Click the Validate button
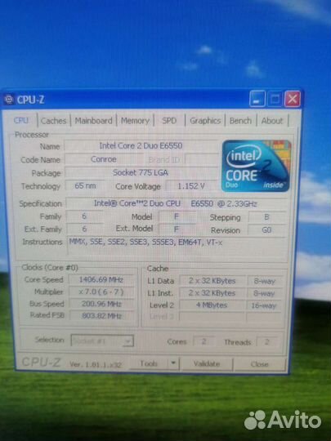The height and width of the screenshot is (441, 331). 207,364
